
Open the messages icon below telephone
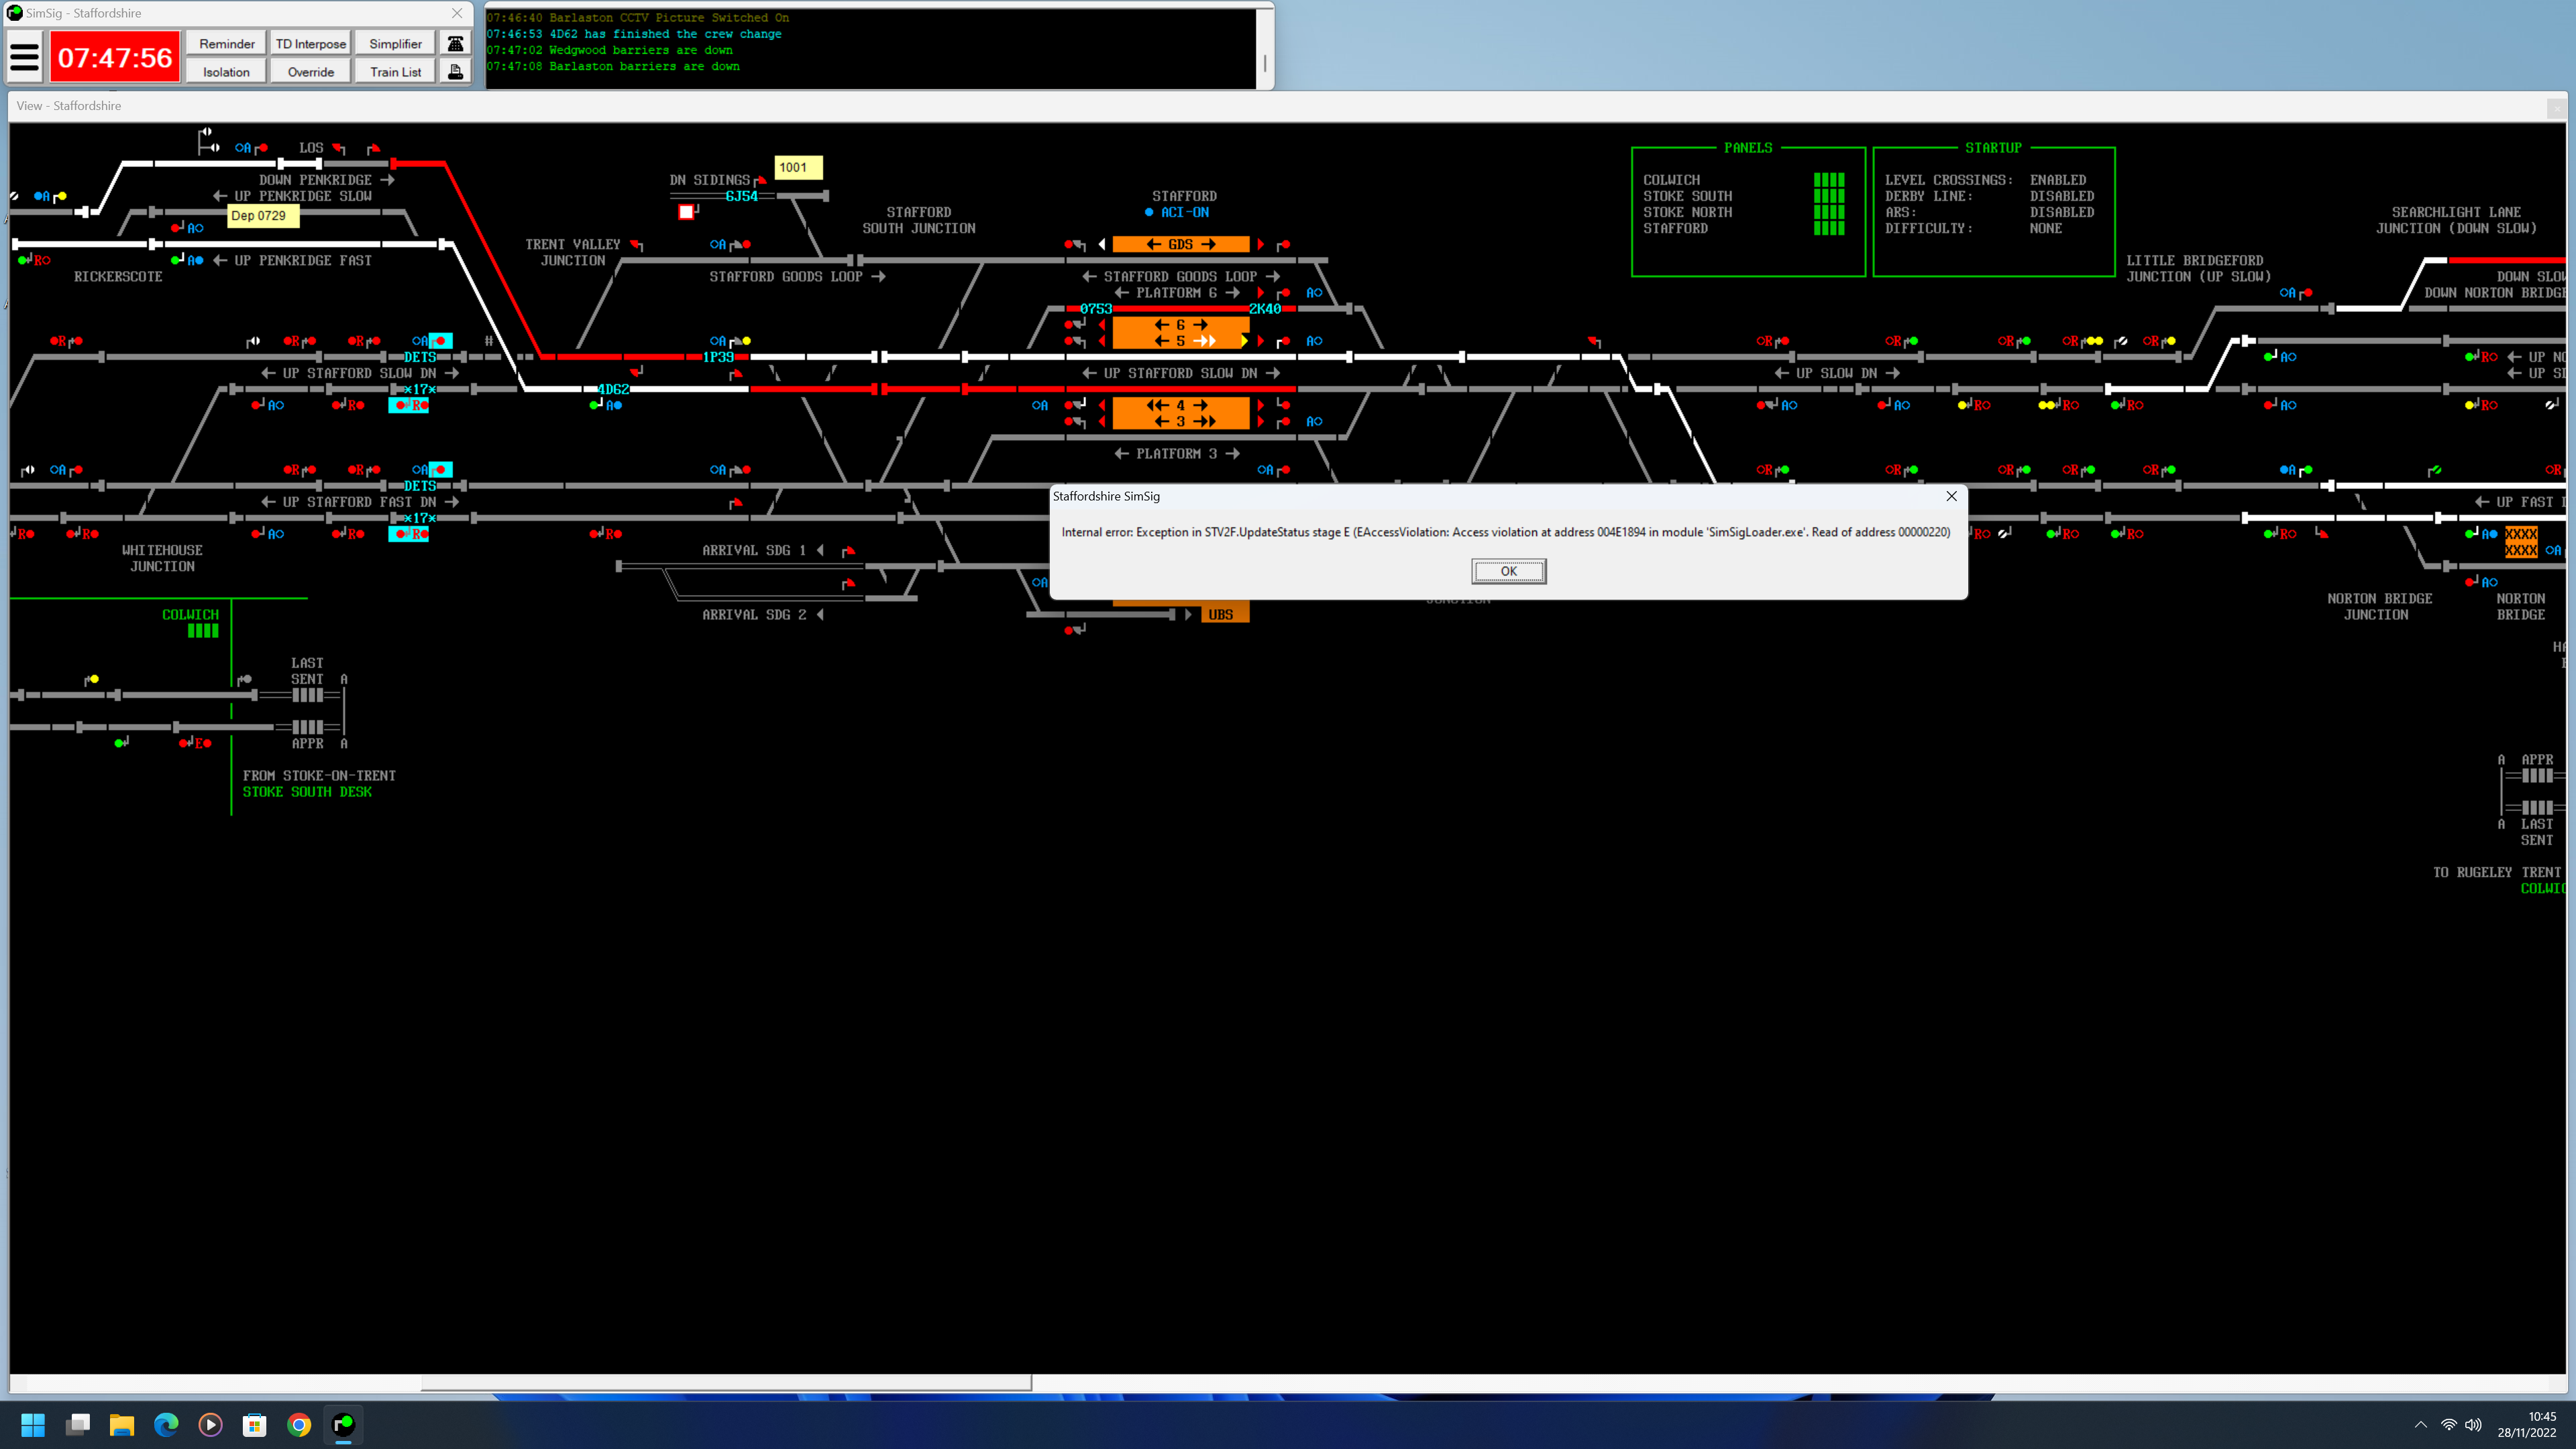[x=456, y=71]
